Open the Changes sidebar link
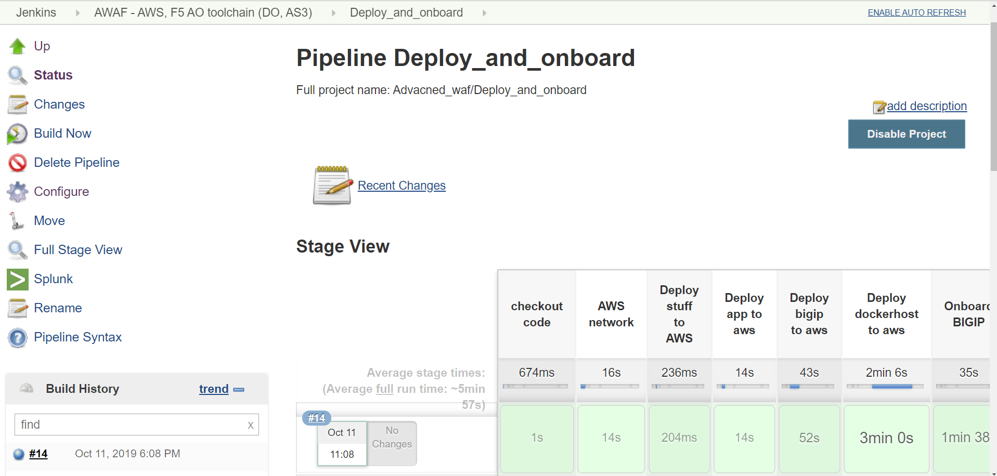Viewport: 997px width, 476px height. pos(59,104)
